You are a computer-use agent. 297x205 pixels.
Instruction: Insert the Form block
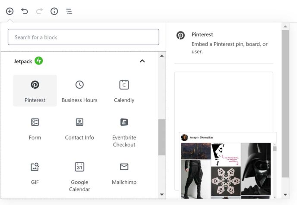pos(35,130)
